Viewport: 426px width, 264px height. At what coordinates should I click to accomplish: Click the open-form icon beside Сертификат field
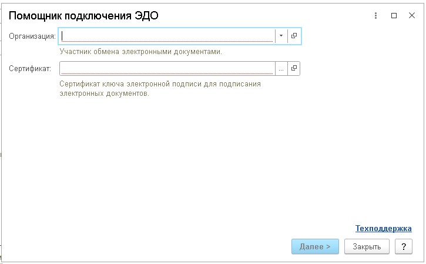tap(294, 69)
